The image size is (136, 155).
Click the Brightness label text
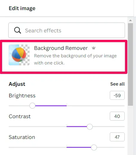tap(22, 96)
